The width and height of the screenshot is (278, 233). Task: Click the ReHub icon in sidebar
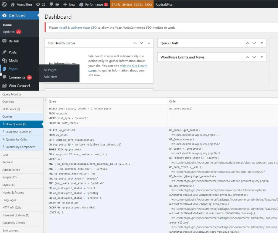click(x=4, y=41)
